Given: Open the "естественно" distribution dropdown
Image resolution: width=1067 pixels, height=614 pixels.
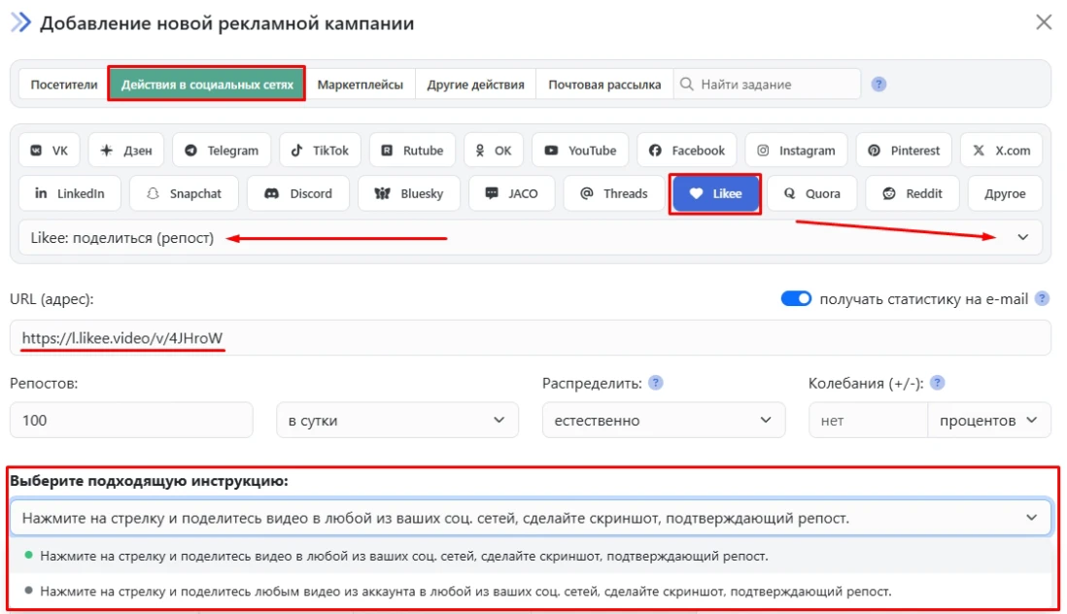Looking at the screenshot, I should coord(663,421).
